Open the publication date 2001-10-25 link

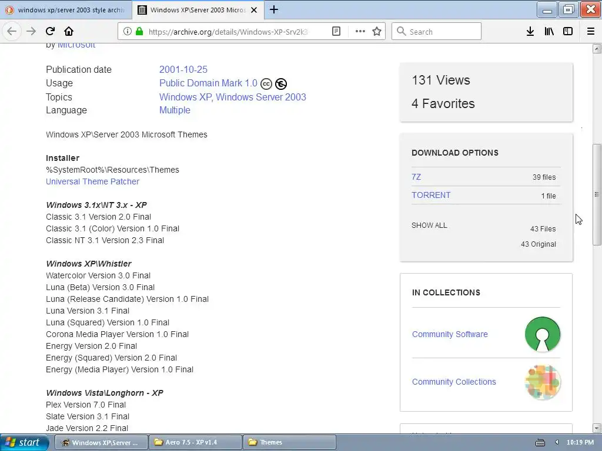pyautogui.click(x=183, y=69)
